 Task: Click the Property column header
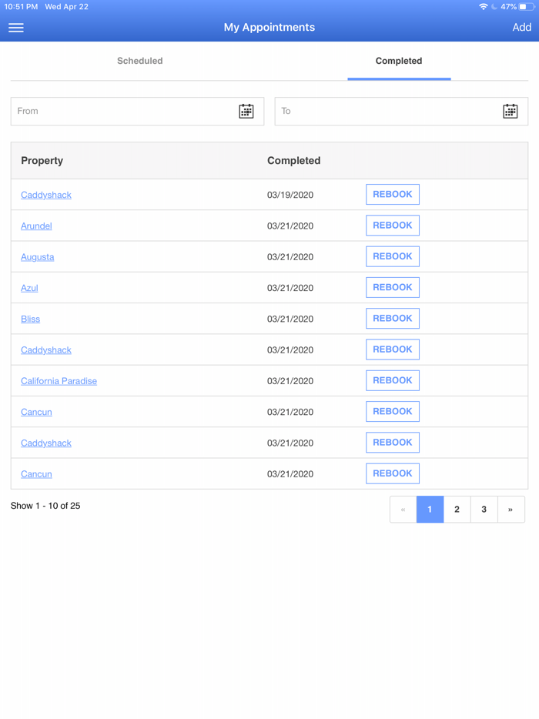[x=42, y=161]
